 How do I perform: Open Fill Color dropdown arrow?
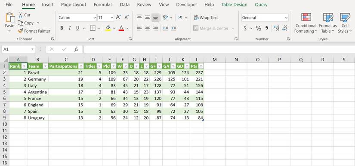[x=114, y=28]
